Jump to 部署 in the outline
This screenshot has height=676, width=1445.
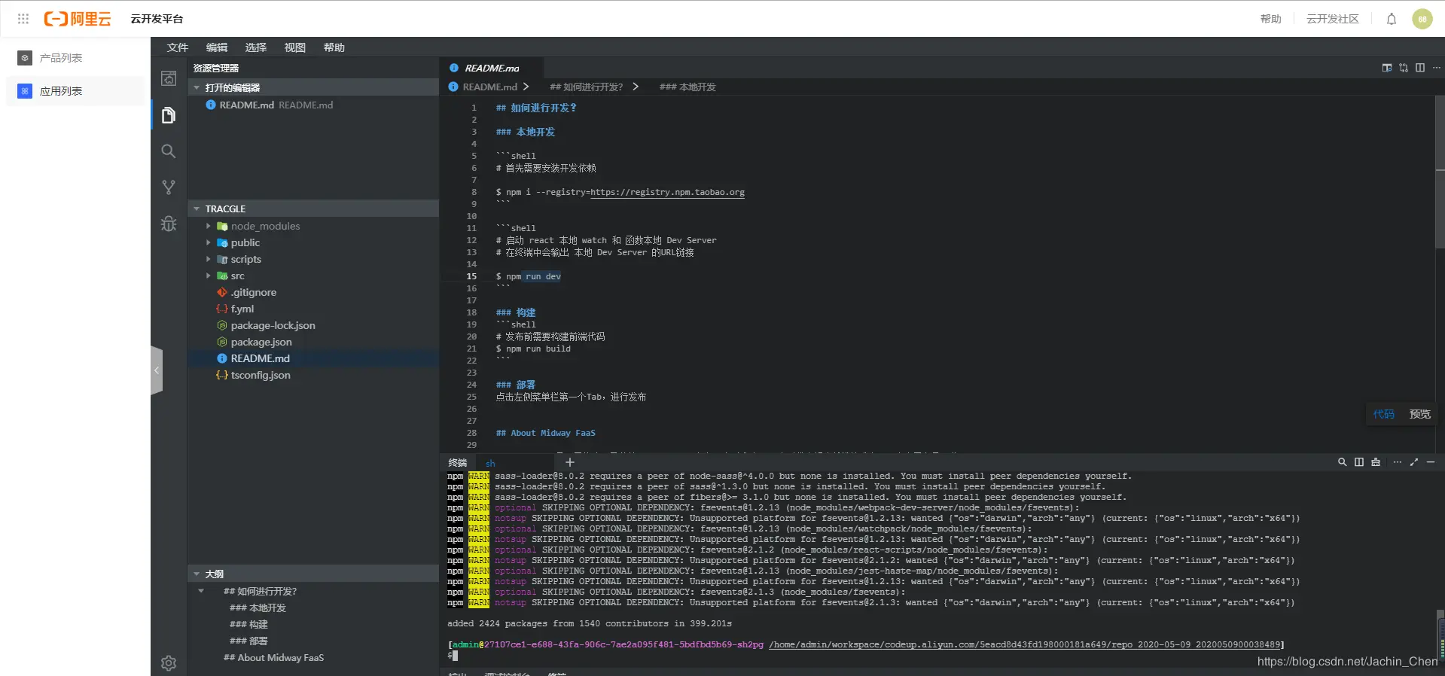248,641
